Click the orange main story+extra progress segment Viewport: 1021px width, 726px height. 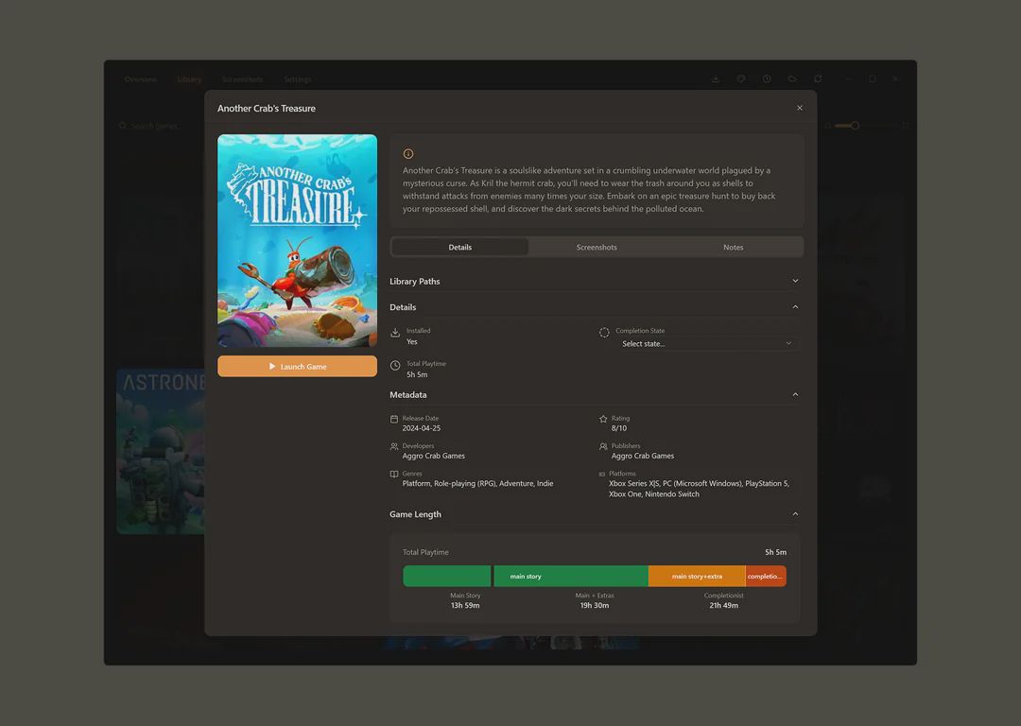point(697,577)
